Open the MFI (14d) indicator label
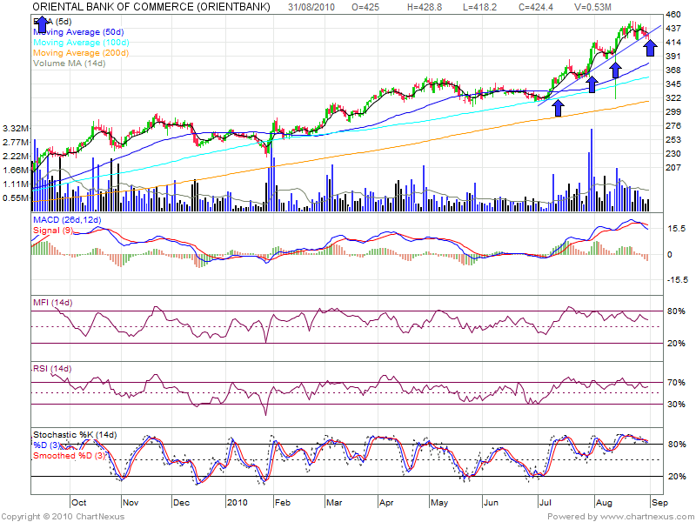The width and height of the screenshot is (696, 522). click(52, 302)
